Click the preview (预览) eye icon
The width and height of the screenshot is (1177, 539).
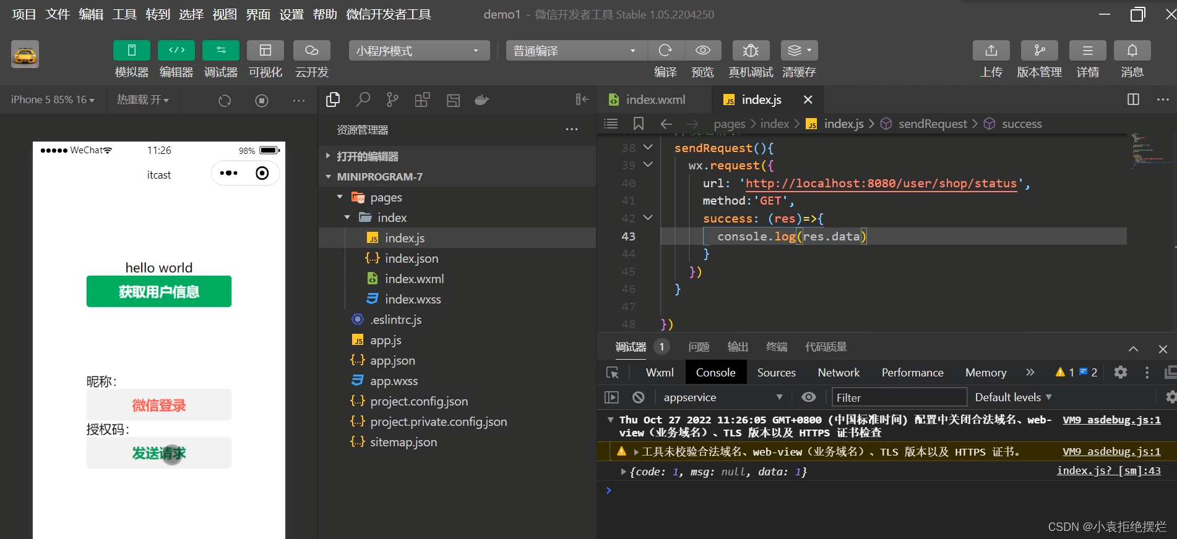click(x=703, y=51)
